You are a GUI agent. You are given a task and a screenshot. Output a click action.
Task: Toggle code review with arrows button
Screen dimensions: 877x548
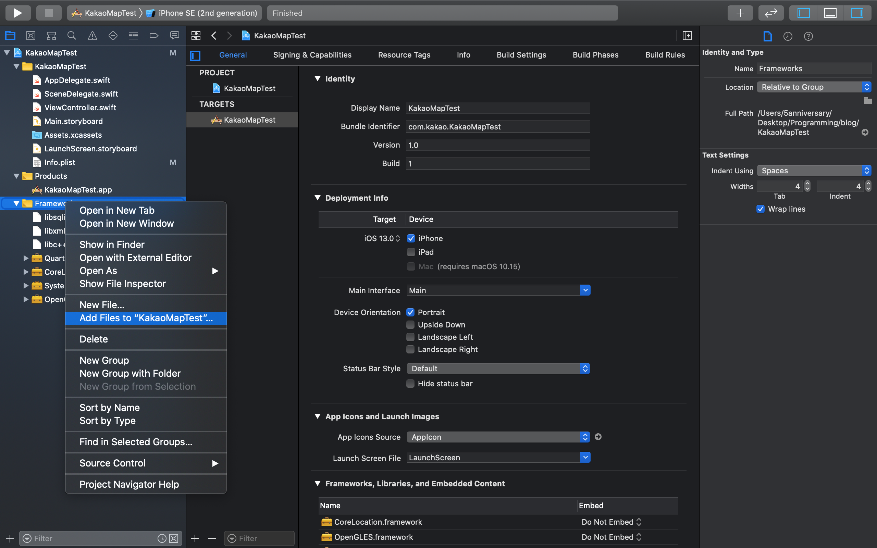(x=771, y=13)
